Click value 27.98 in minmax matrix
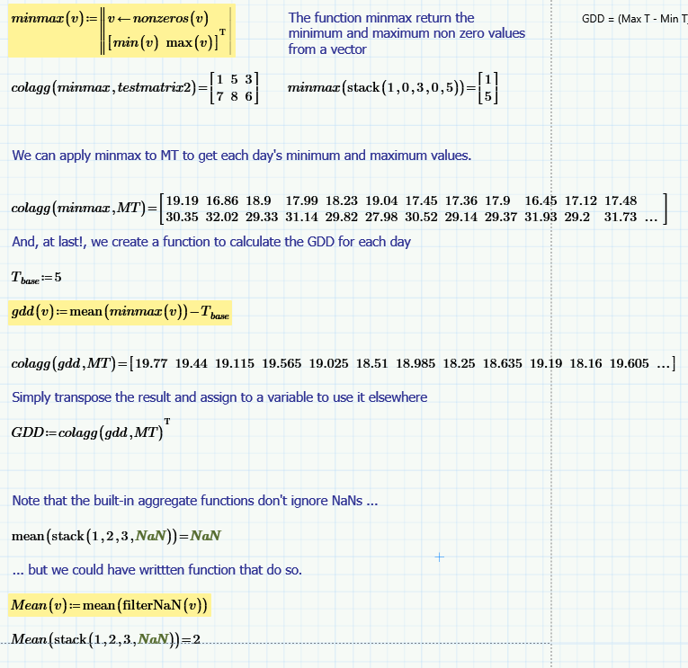Screen dimensions: 688x668 (381, 217)
